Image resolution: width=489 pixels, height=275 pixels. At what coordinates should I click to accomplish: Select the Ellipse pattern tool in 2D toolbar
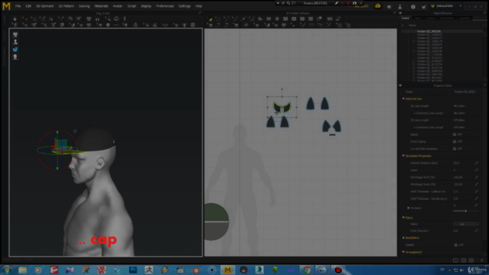pos(277,19)
